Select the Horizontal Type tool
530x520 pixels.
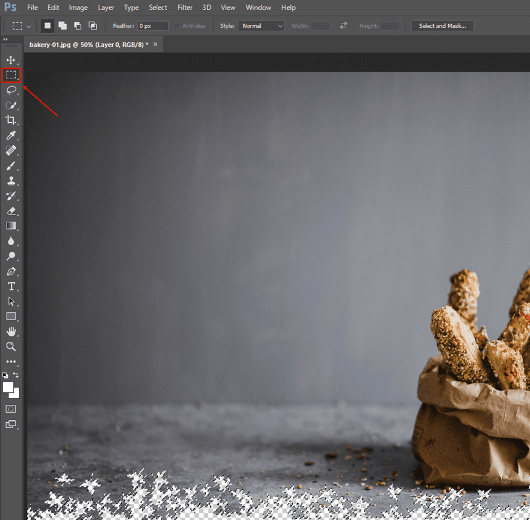(x=11, y=286)
